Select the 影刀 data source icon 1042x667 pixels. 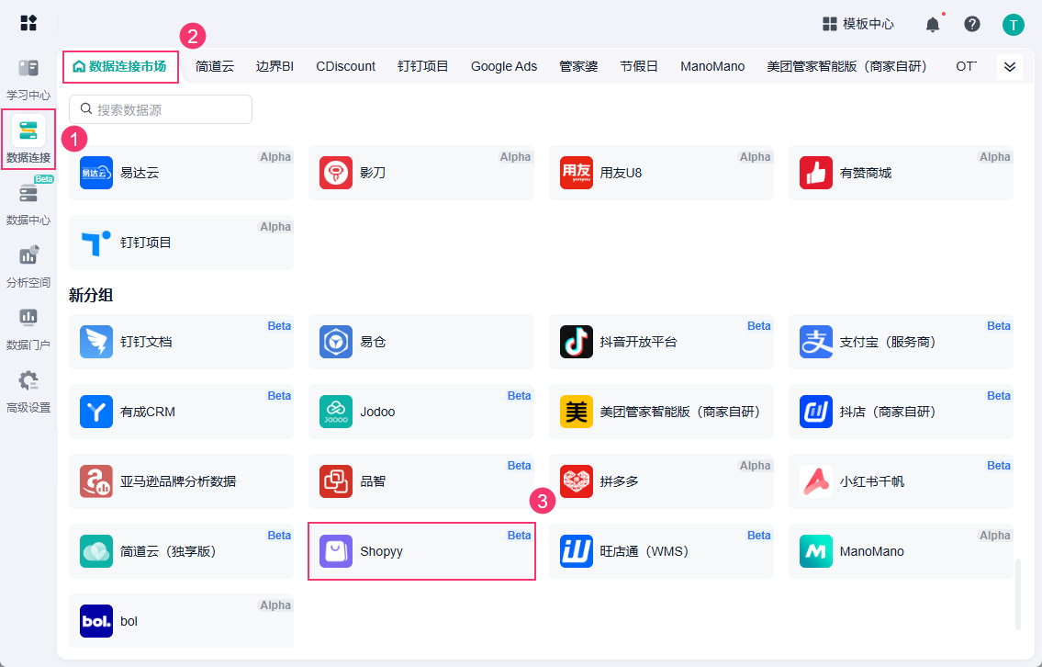pyautogui.click(x=336, y=173)
